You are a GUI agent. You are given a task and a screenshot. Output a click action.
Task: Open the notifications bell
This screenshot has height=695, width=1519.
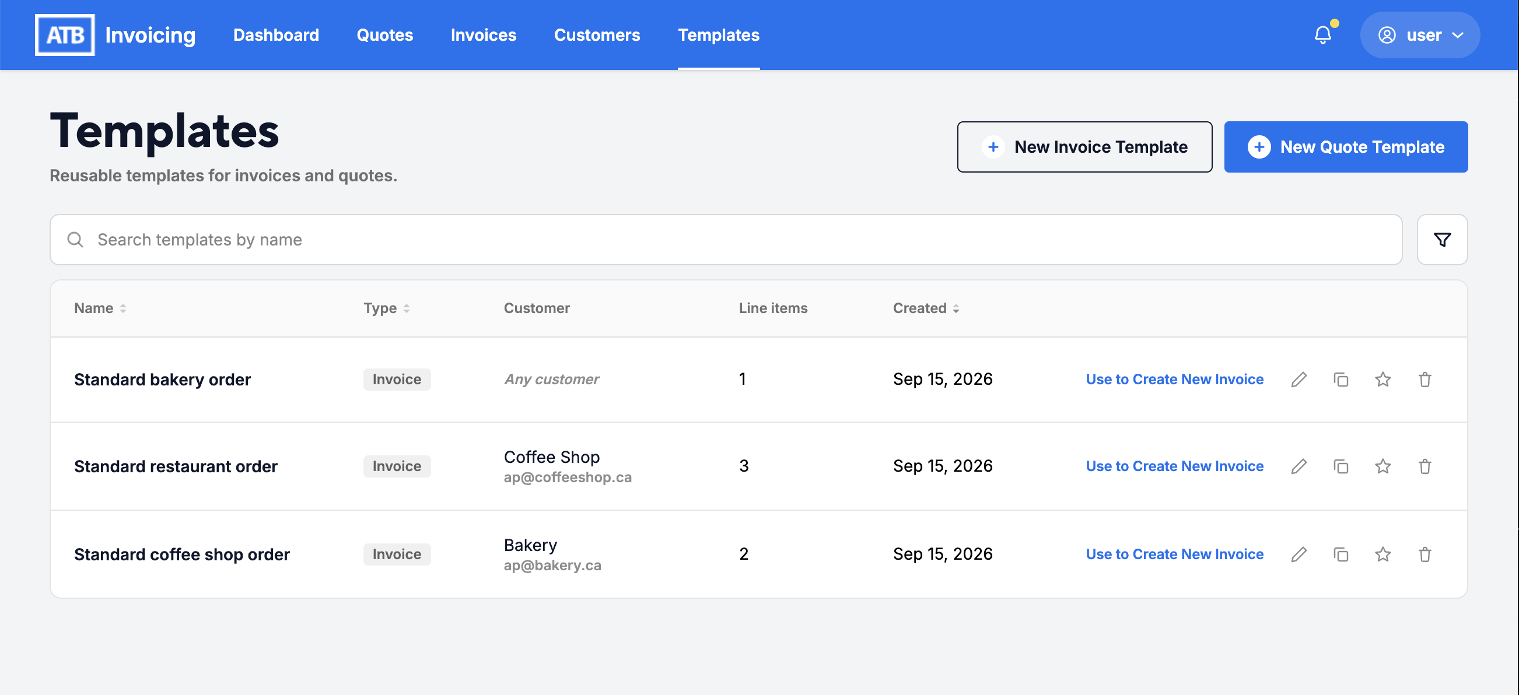click(1322, 35)
